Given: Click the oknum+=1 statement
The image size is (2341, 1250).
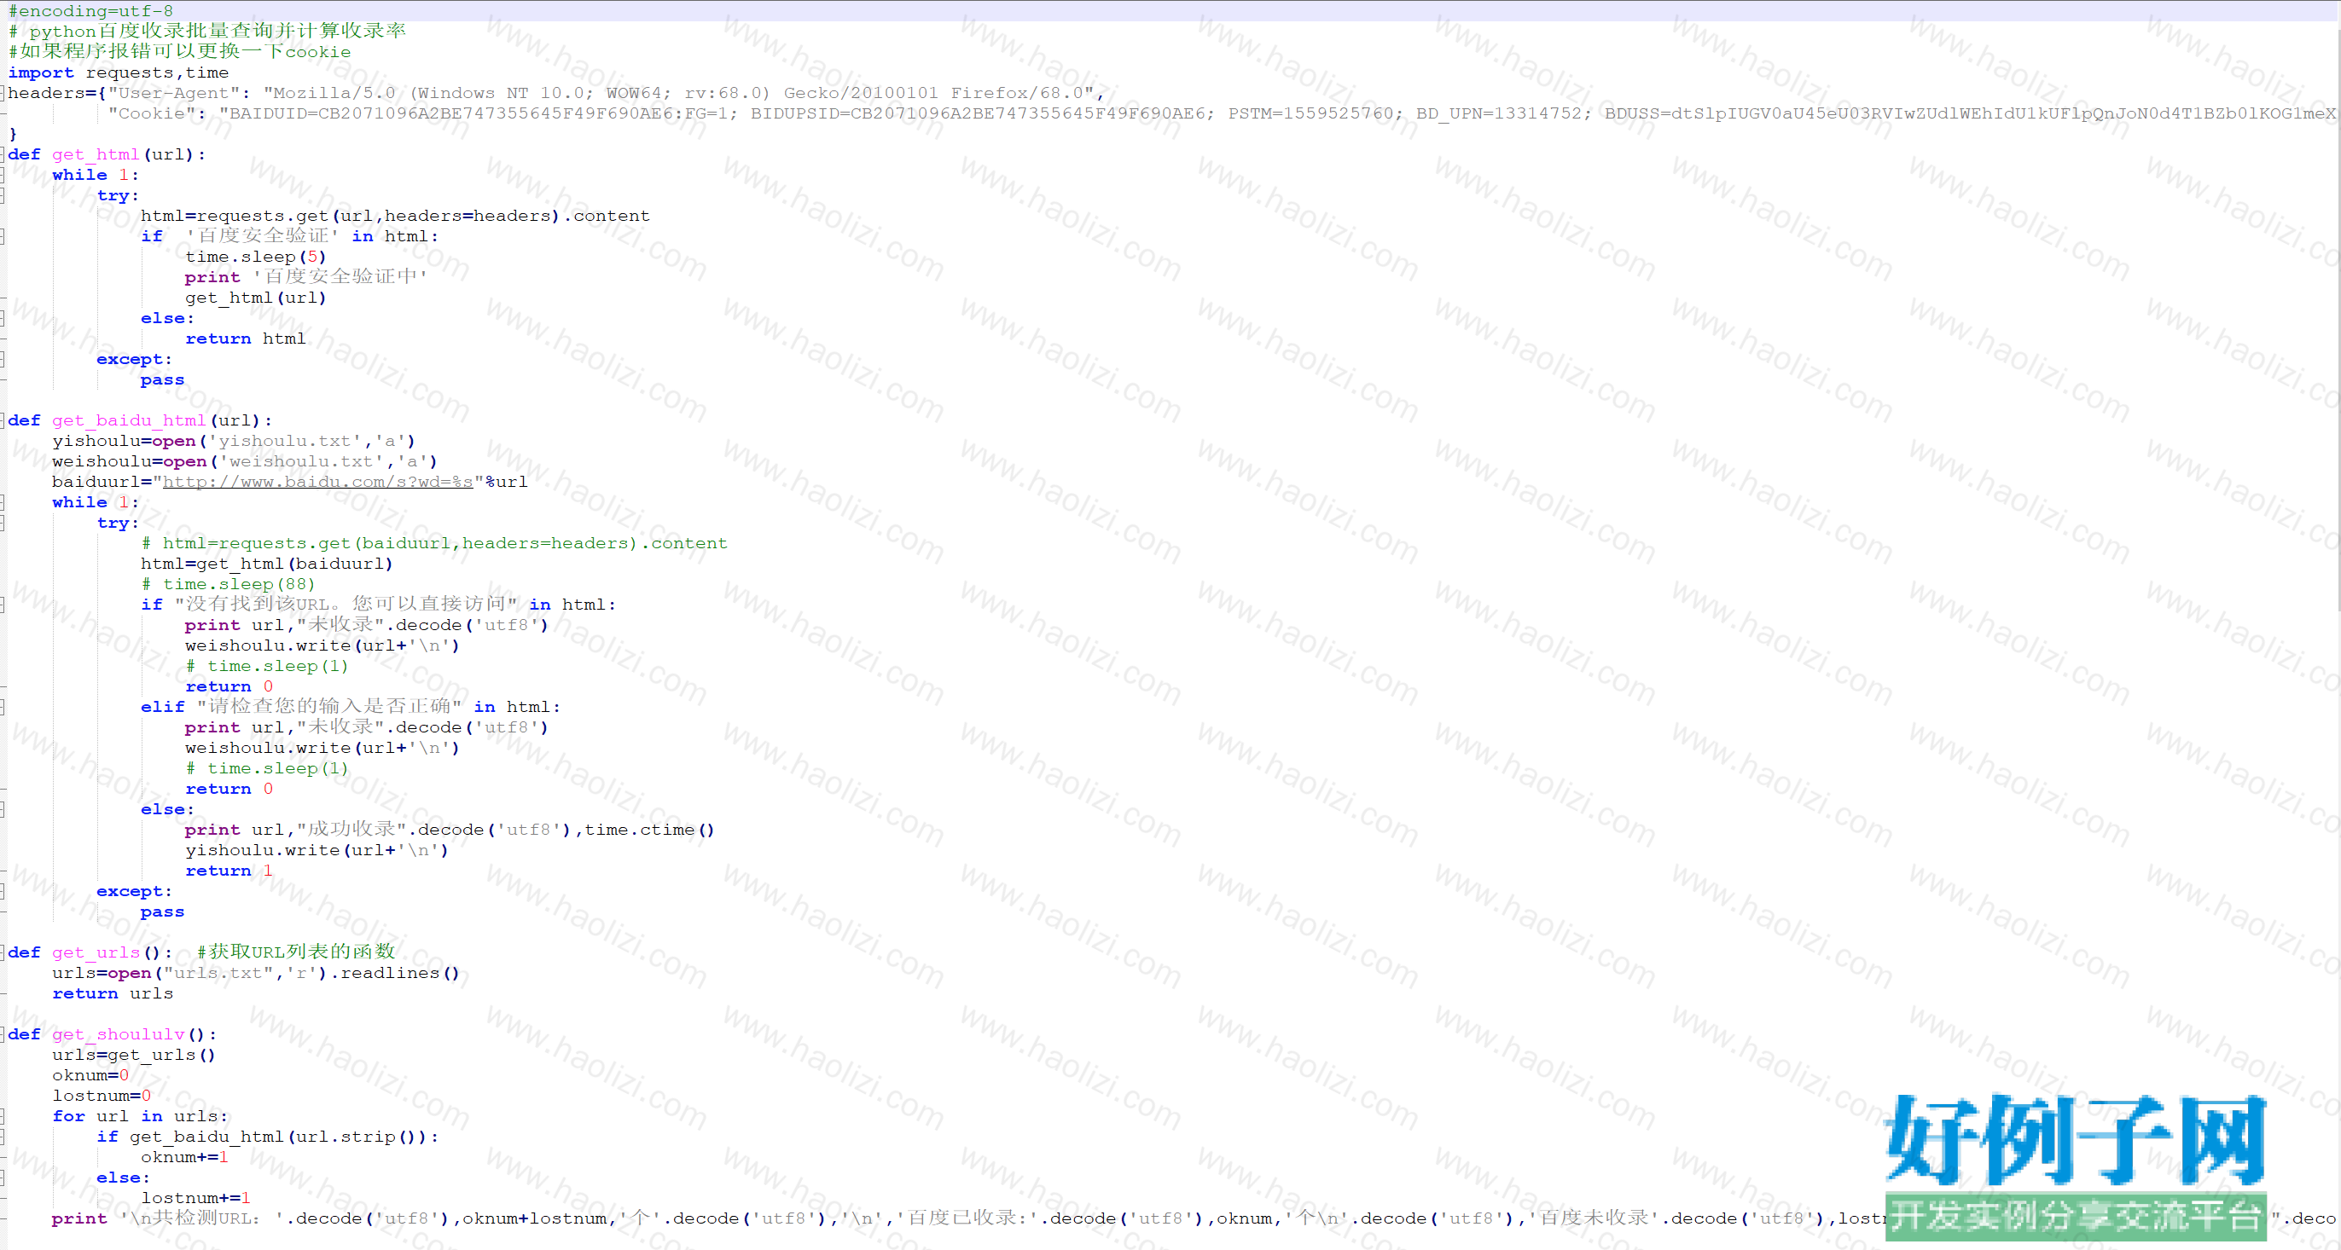Looking at the screenshot, I should 184,1156.
